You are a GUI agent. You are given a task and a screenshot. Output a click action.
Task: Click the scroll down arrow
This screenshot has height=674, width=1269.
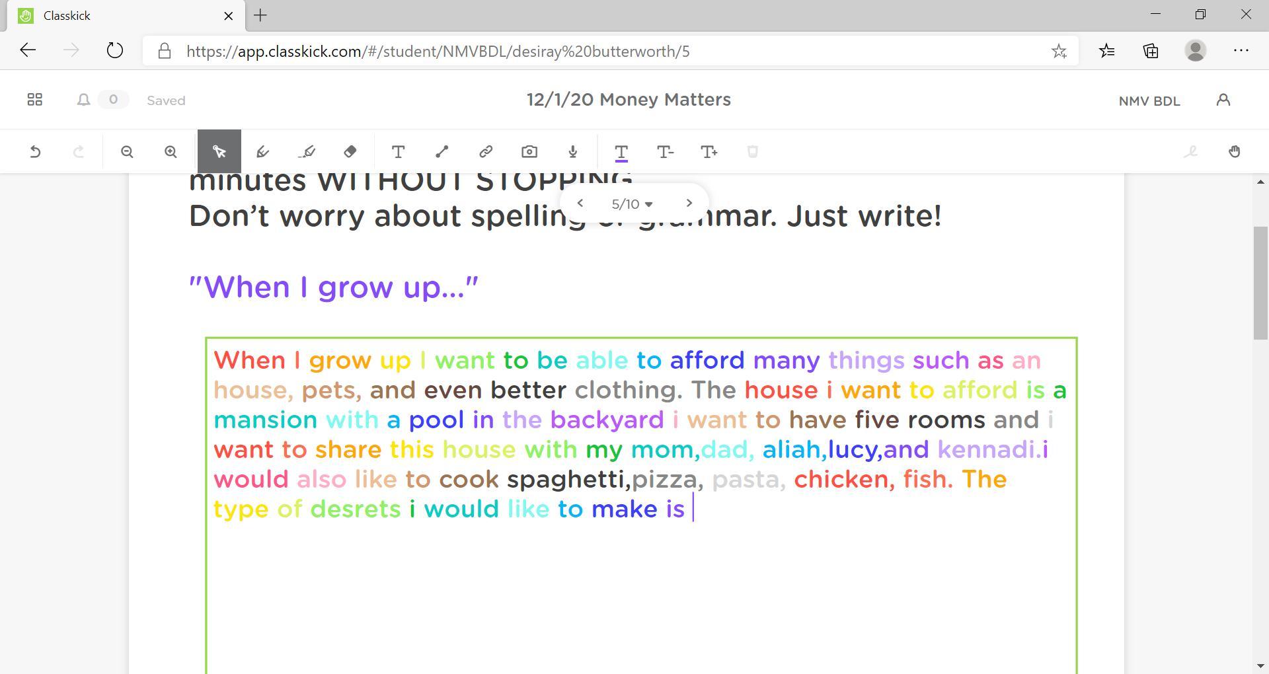click(x=1261, y=666)
